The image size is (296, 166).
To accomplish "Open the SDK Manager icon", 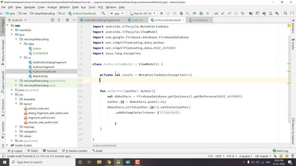I will (x=277, y=13).
